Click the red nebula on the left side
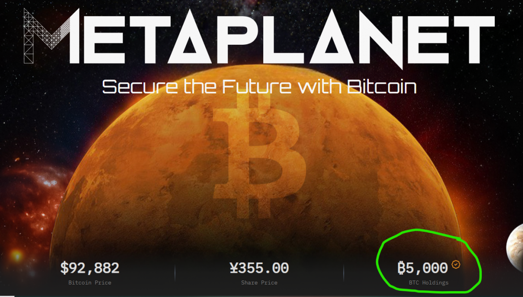The image size is (523, 297). click(27, 197)
